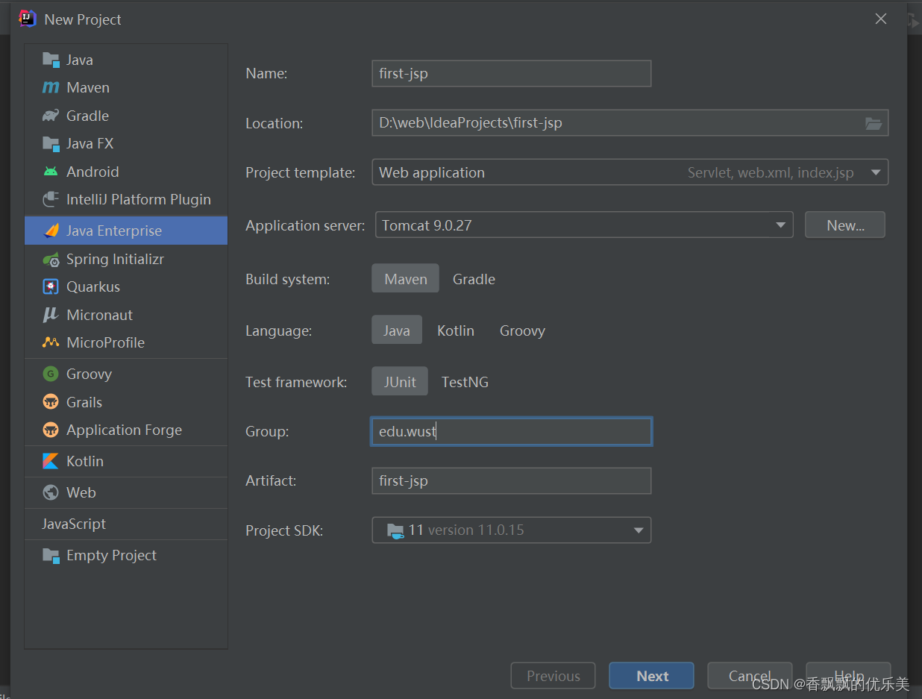Viewport: 922px width, 699px height.
Task: Choose Java as the language
Action: click(x=397, y=330)
